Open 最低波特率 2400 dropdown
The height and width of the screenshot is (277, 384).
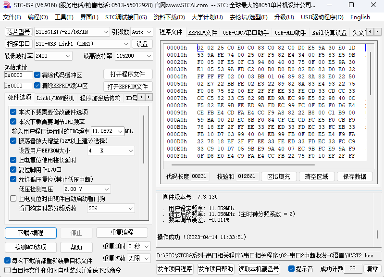53,56
